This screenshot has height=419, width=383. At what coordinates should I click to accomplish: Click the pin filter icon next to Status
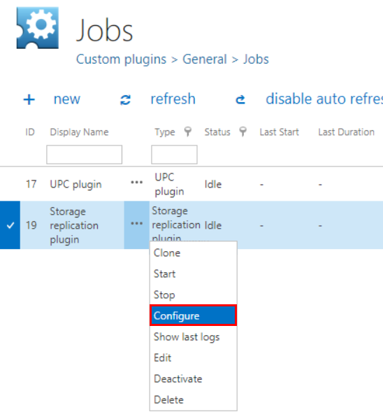(243, 132)
